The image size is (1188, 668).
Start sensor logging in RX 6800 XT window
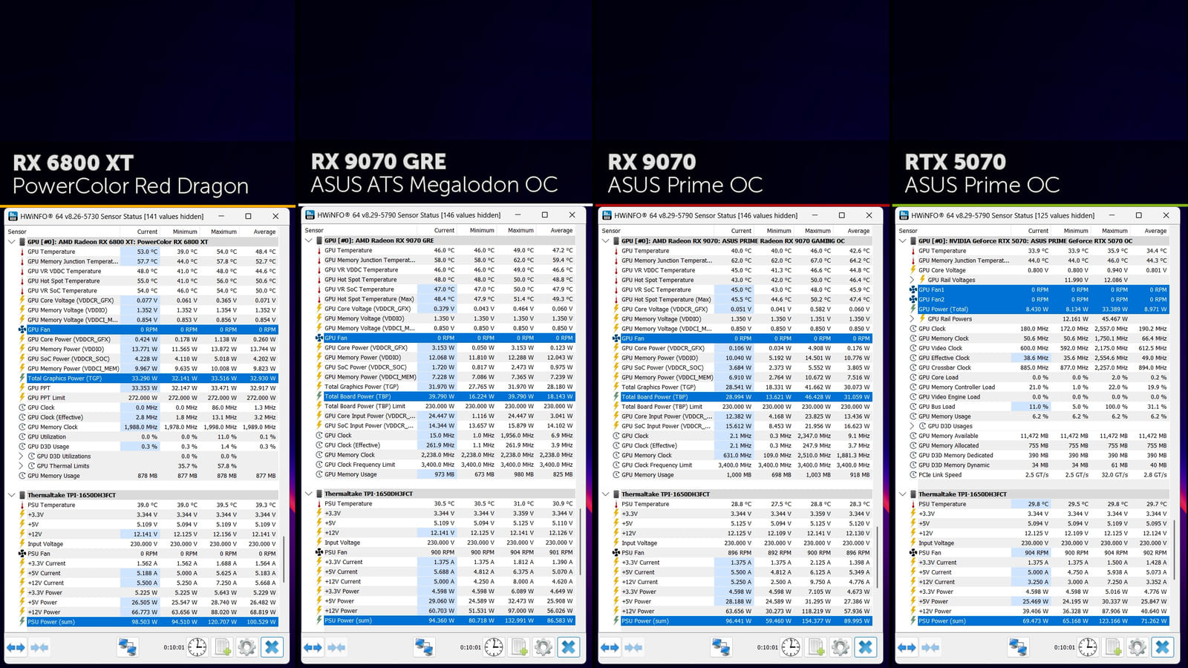[x=222, y=647]
